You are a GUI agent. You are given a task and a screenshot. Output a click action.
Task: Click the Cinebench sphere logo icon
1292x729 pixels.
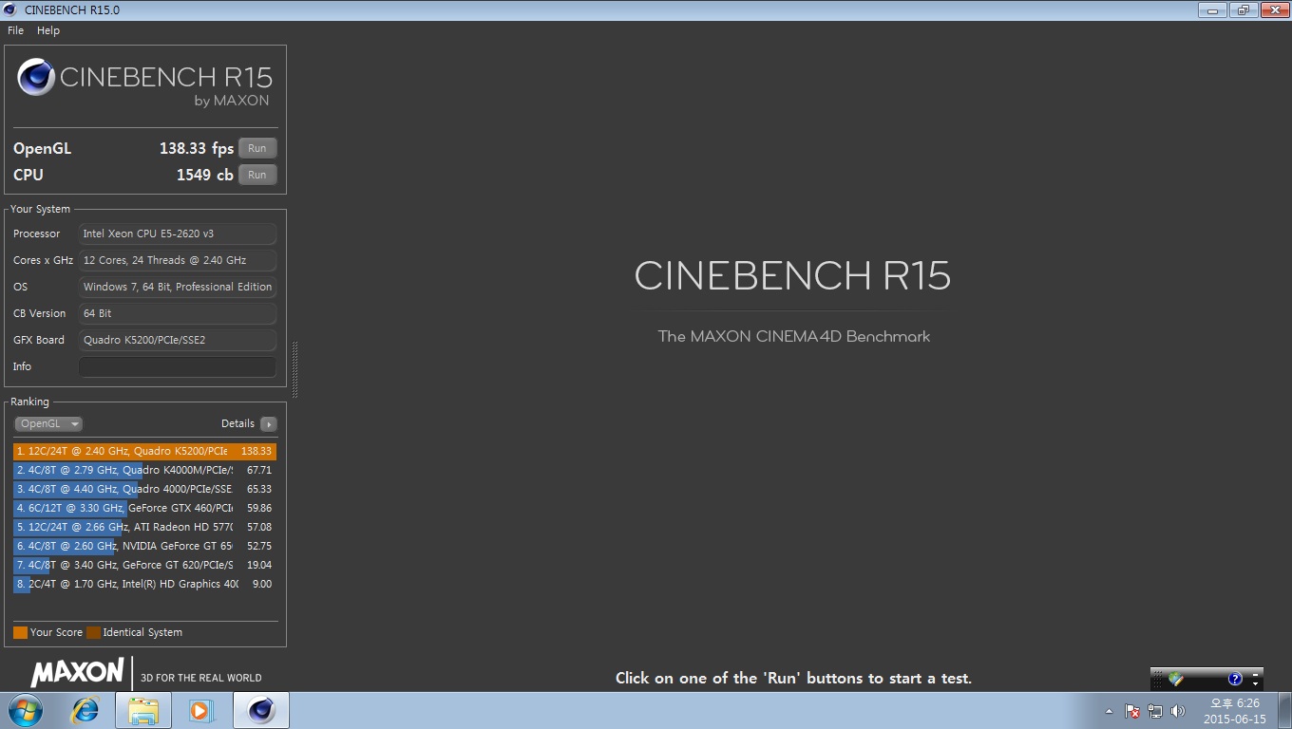click(36, 77)
